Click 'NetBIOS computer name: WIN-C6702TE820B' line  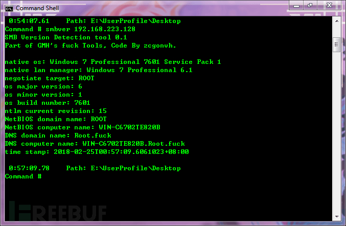(x=82, y=127)
